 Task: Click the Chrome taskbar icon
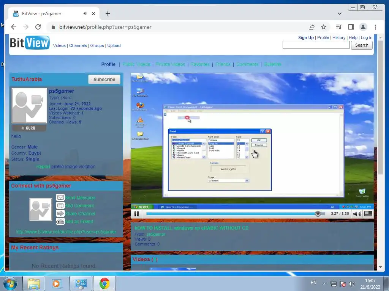pyautogui.click(x=104, y=283)
